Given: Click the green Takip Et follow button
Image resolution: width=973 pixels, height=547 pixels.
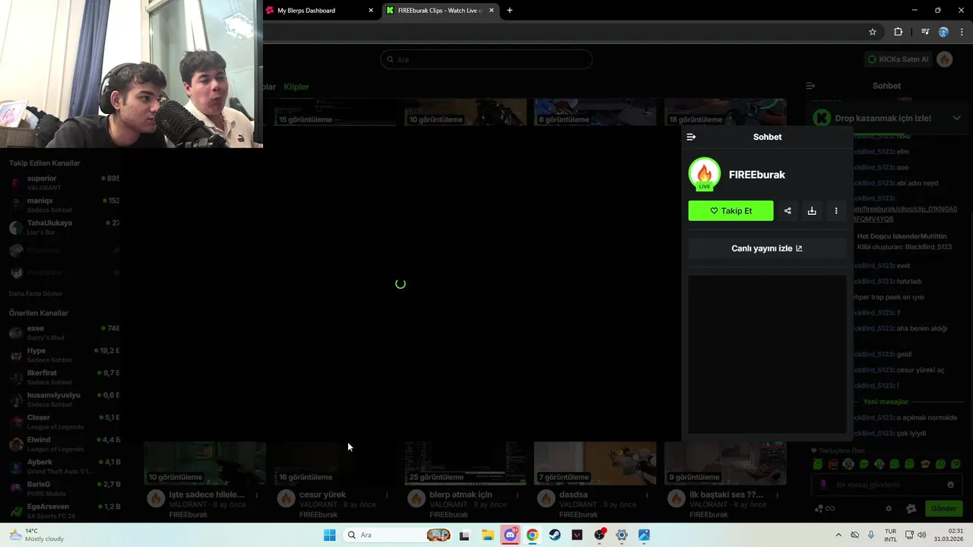Looking at the screenshot, I should coord(731,210).
